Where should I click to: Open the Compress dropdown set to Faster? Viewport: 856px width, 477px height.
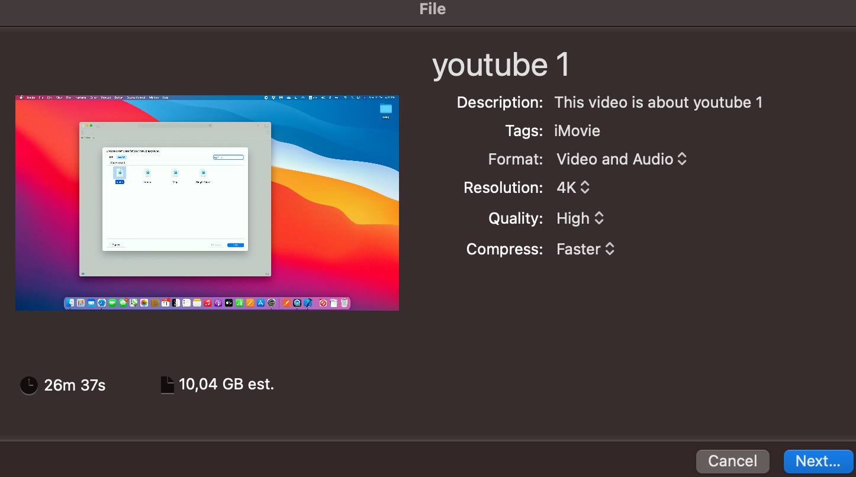585,249
